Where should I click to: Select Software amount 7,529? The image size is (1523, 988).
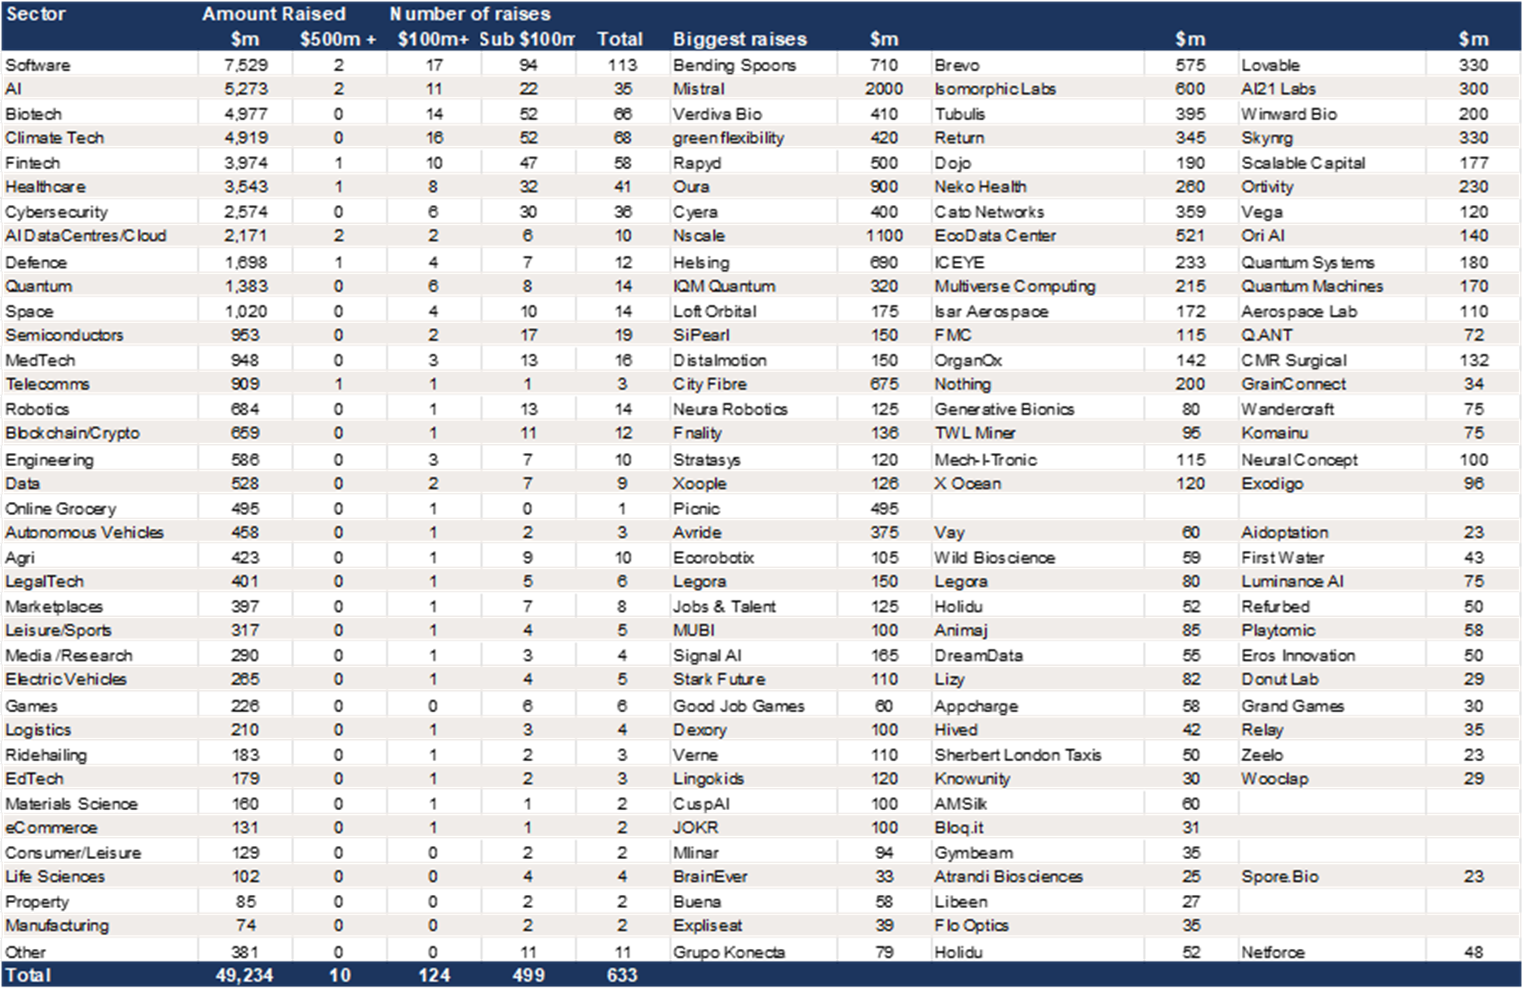pyautogui.click(x=246, y=65)
